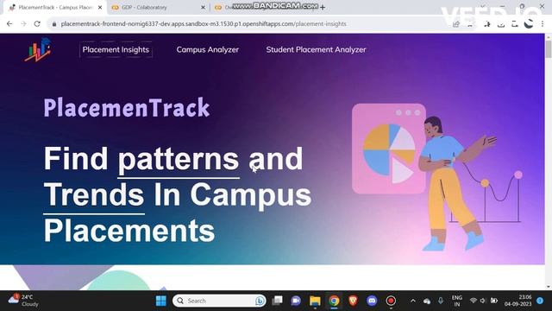552x311 pixels.
Task: Go back in browser history
Action: pos(9,23)
